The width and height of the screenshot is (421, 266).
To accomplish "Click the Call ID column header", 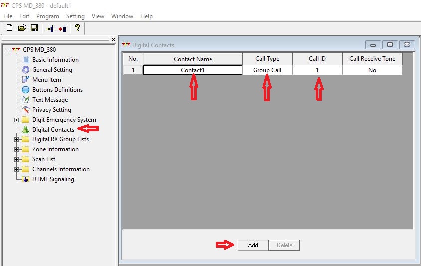I will point(317,59).
